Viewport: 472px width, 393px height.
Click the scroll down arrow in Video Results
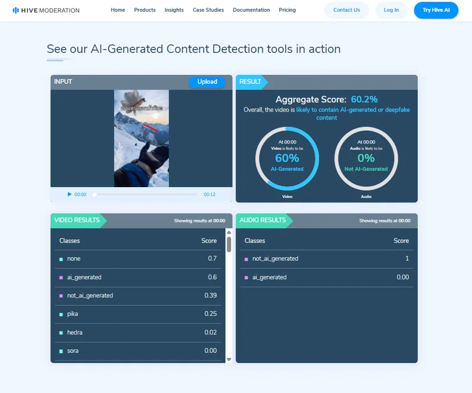point(229,359)
